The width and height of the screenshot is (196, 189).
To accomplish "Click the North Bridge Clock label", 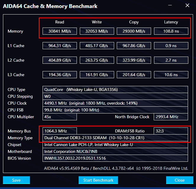I will click(x=132, y=117).
